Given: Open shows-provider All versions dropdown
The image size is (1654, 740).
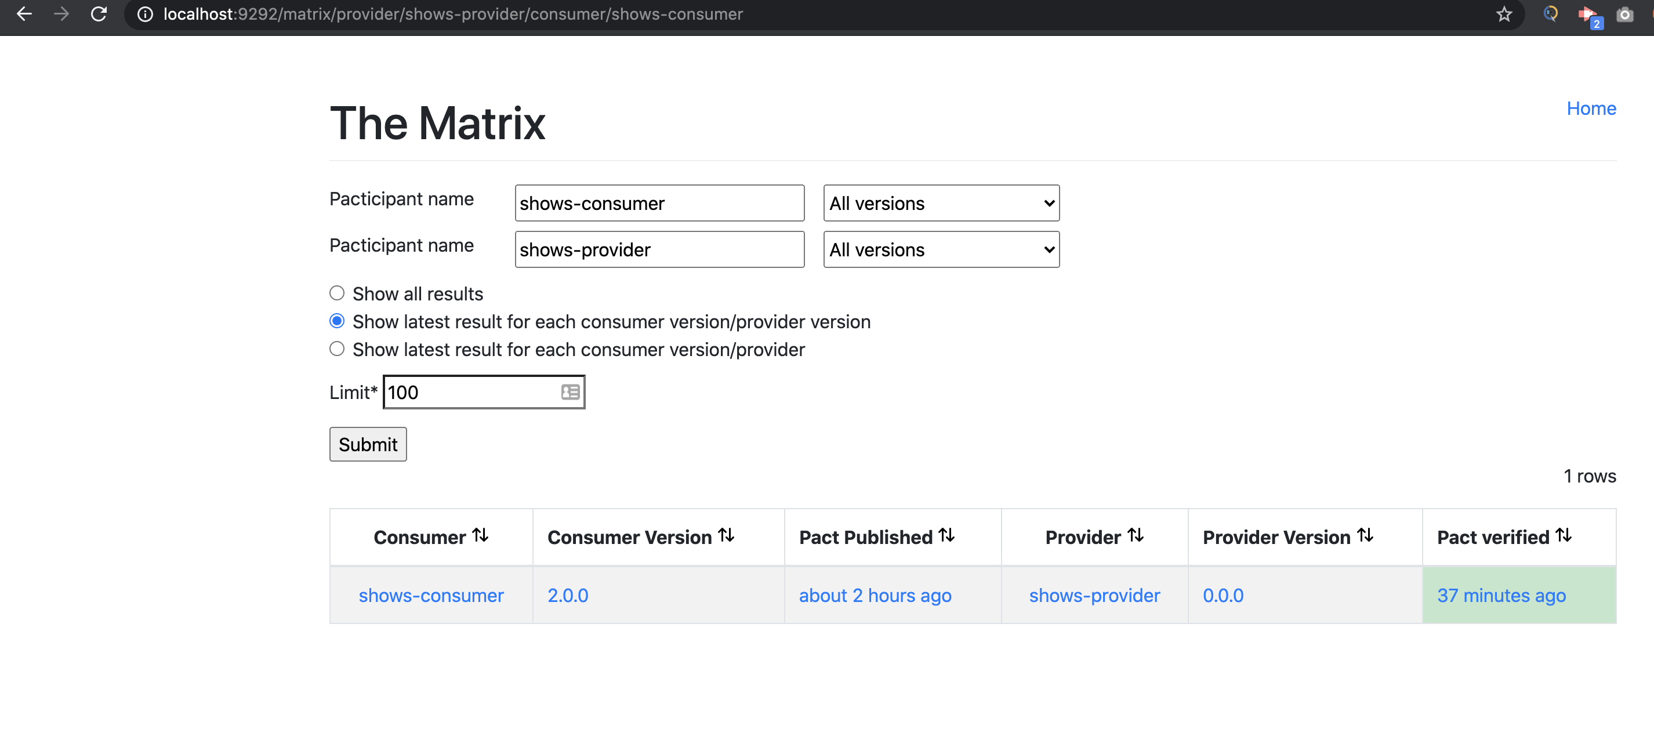Looking at the screenshot, I should [x=941, y=249].
